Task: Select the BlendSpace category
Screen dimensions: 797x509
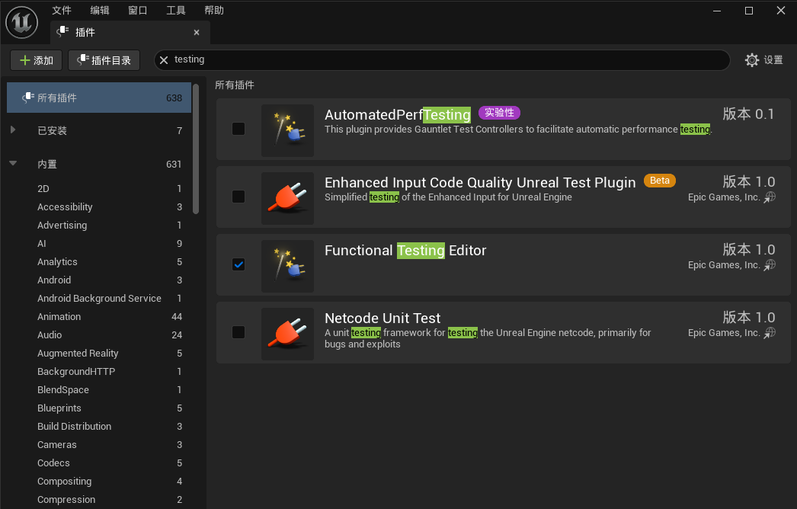Action: pos(99,390)
